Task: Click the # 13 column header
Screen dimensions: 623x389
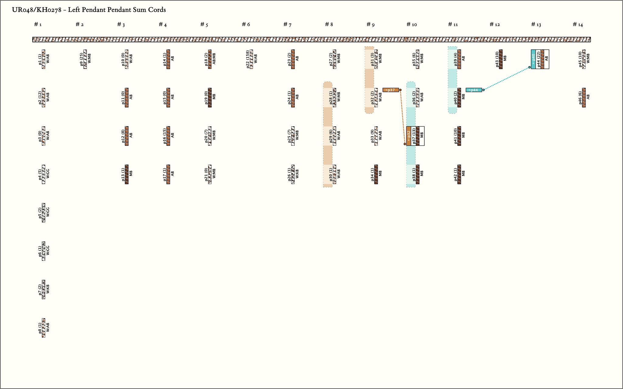Action: tap(536, 24)
